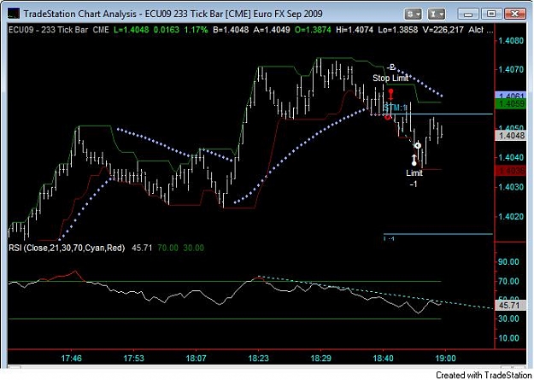Click the 1.4061 blue price tag

pyautogui.click(x=510, y=96)
